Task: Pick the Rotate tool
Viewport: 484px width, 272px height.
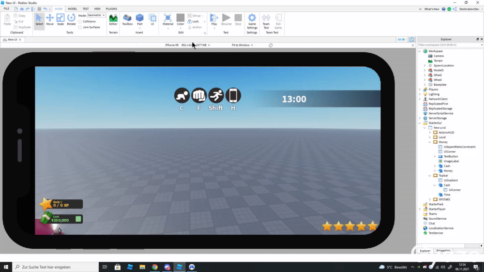Action: pyautogui.click(x=71, y=20)
